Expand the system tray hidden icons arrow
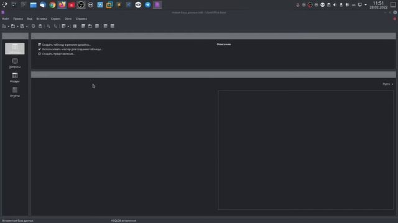 pos(366,5)
